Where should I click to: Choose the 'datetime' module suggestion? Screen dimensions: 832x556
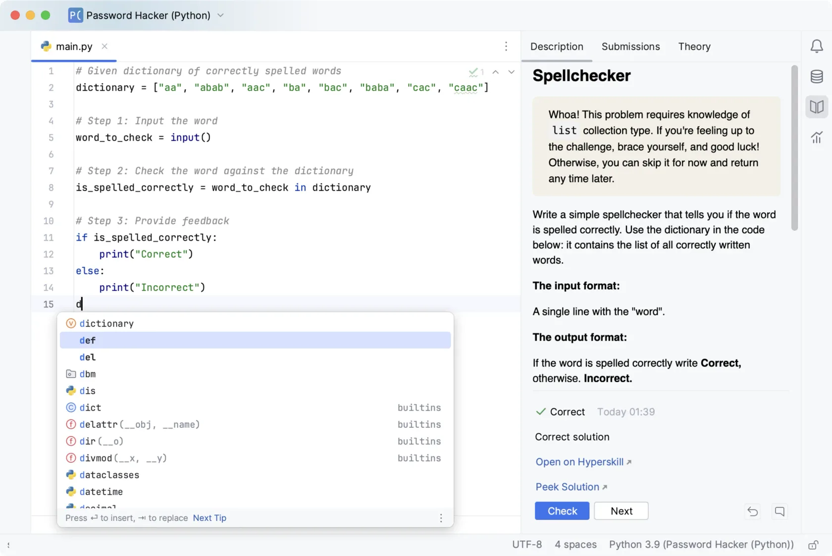[x=255, y=492]
